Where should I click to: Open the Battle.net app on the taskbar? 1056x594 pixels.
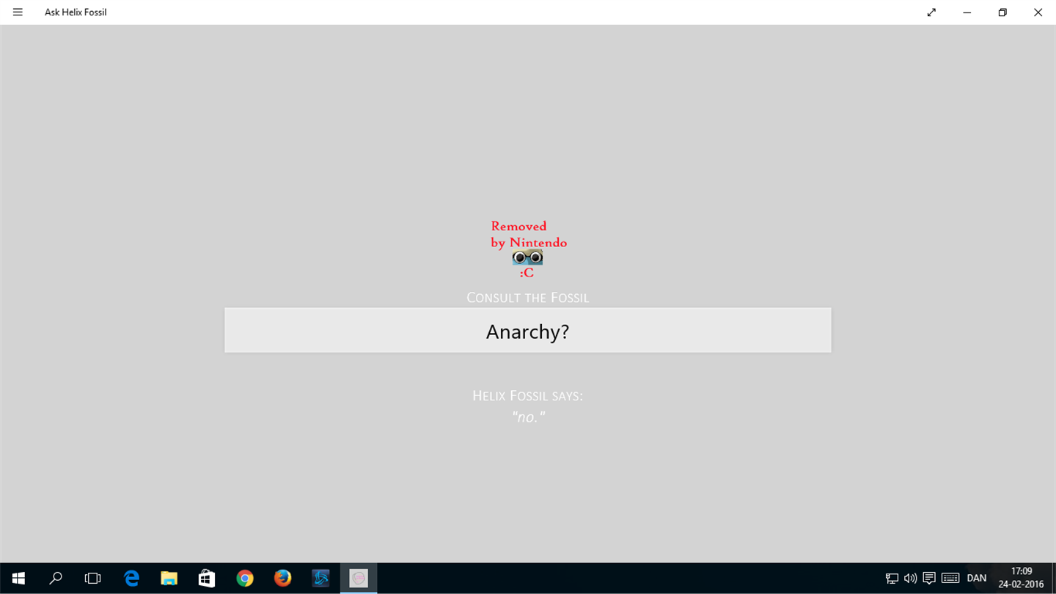point(320,579)
